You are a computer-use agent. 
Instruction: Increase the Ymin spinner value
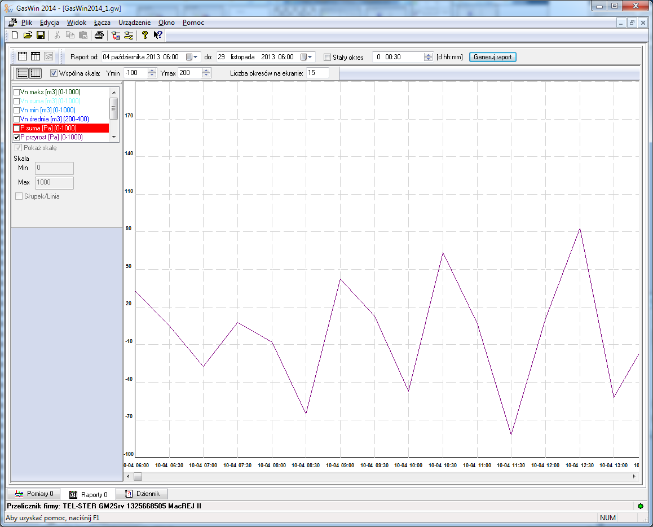point(152,71)
